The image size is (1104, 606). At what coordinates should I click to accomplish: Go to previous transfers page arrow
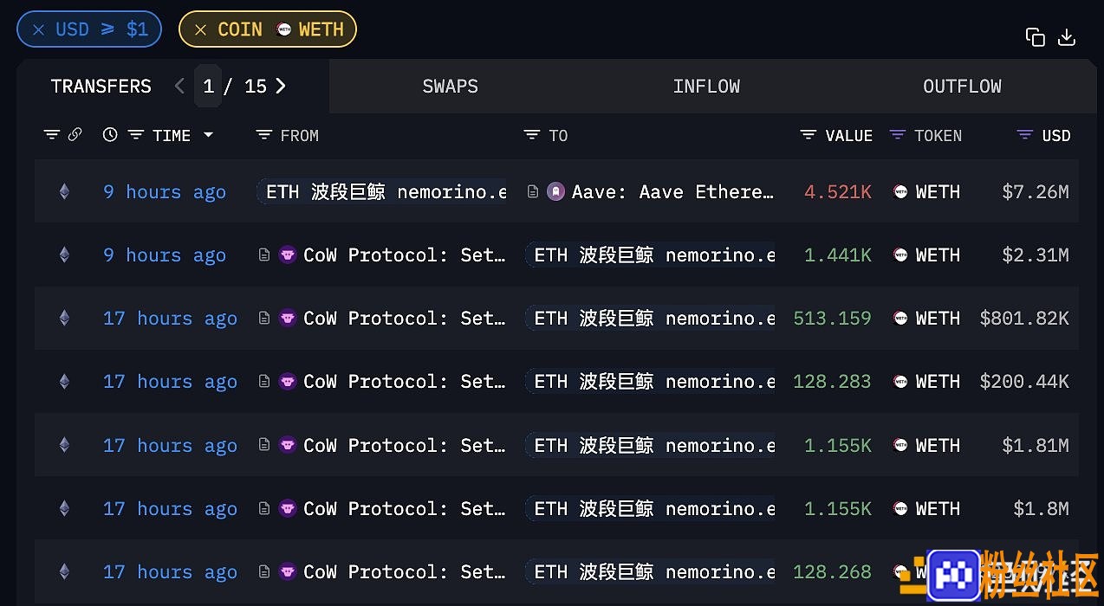179,86
